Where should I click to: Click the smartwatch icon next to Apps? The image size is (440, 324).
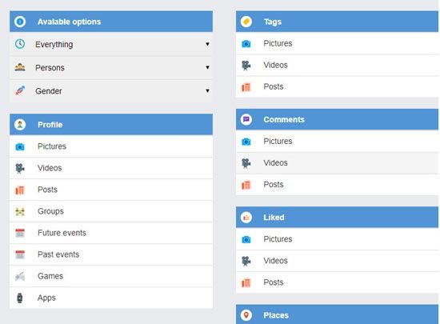coord(20,298)
